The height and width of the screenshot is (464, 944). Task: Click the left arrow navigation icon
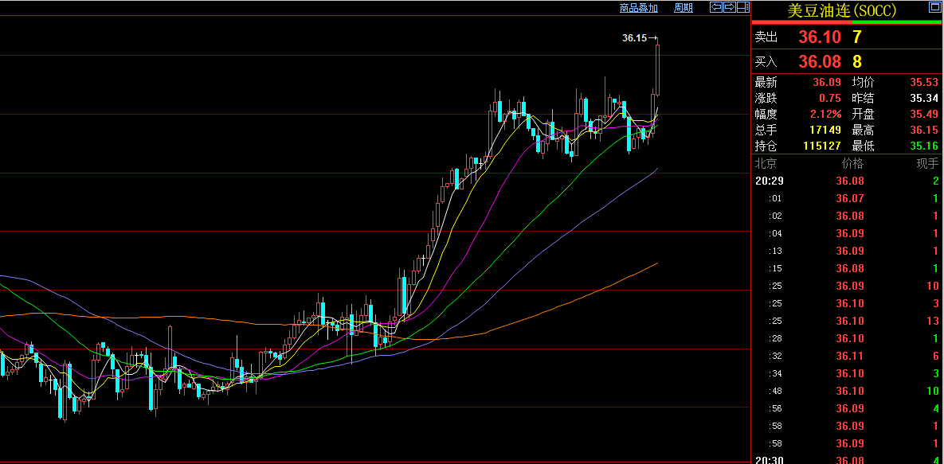[x=716, y=7]
